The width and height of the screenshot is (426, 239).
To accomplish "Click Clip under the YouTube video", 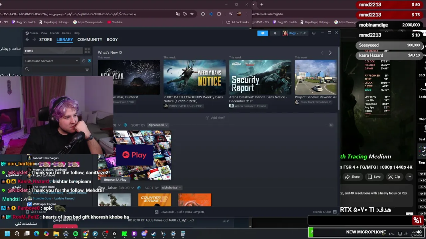I will tap(394, 177).
